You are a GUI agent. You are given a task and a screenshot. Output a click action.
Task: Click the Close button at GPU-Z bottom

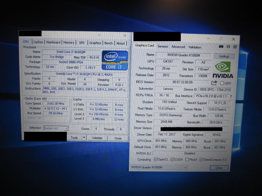219,168
